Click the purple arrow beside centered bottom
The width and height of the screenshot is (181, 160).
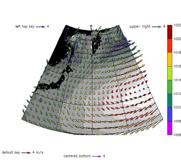(97, 156)
